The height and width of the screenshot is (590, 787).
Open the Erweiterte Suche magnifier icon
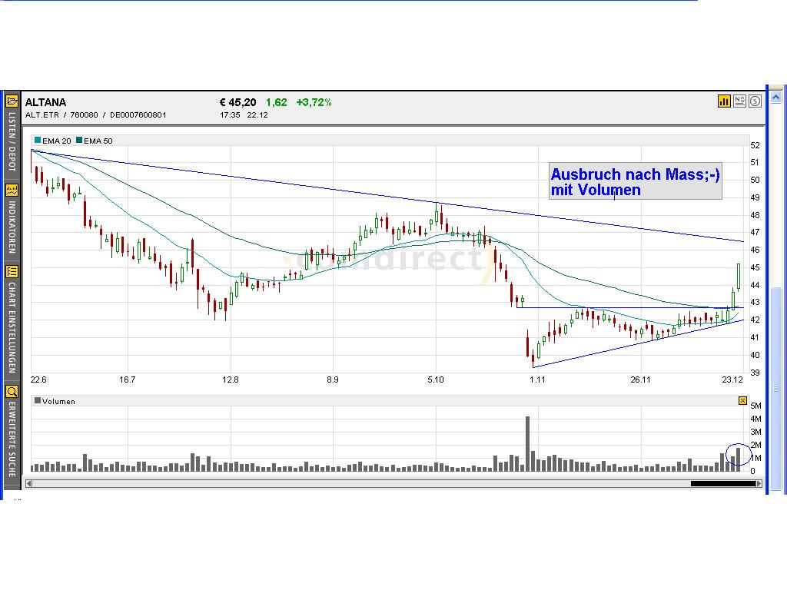pyautogui.click(x=12, y=391)
